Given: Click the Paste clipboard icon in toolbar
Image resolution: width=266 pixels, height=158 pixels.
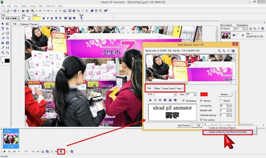Looking at the screenshot, I should point(64,11).
